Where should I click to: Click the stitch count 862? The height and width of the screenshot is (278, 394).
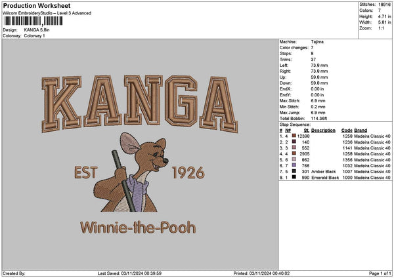[306, 160]
